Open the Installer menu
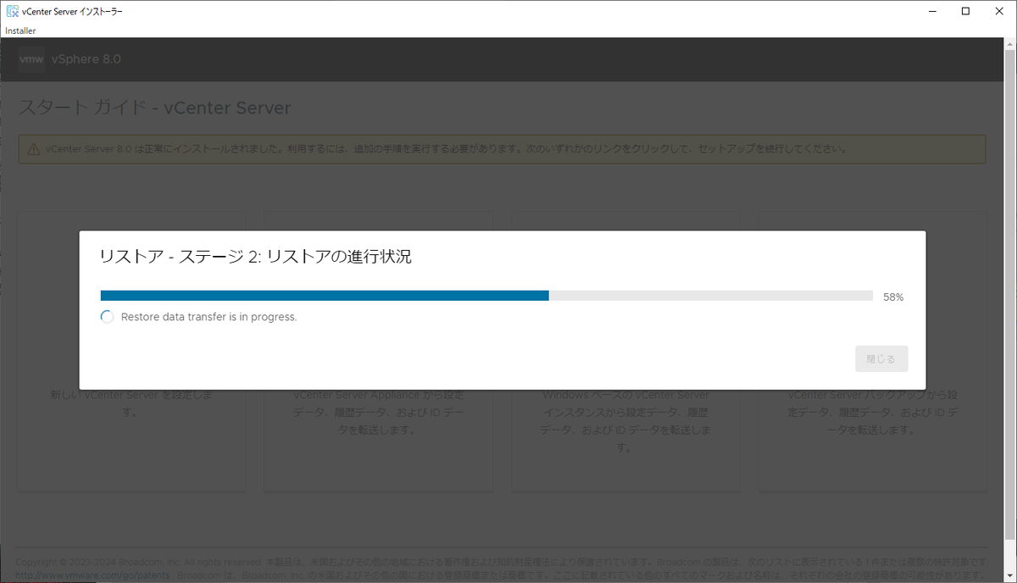 pos(20,31)
